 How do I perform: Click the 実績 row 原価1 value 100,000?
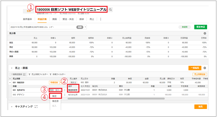click(53, 57)
